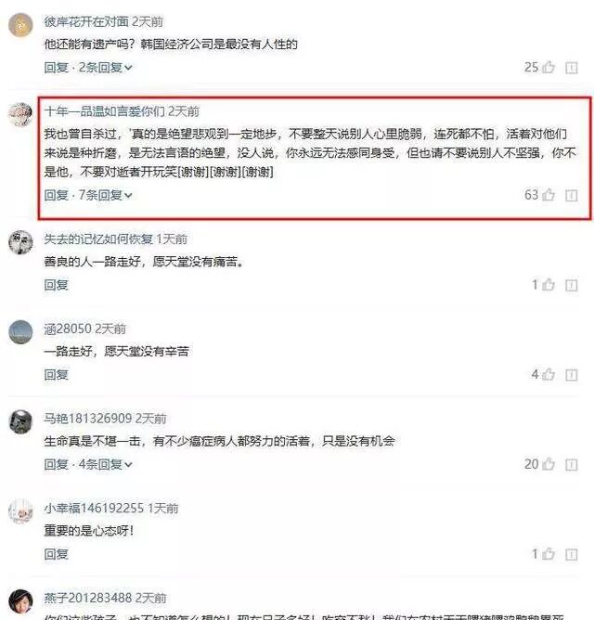The width and height of the screenshot is (594, 620).
Task: Like the comment by 失去的记忆如何恢复
Action: [x=549, y=284]
